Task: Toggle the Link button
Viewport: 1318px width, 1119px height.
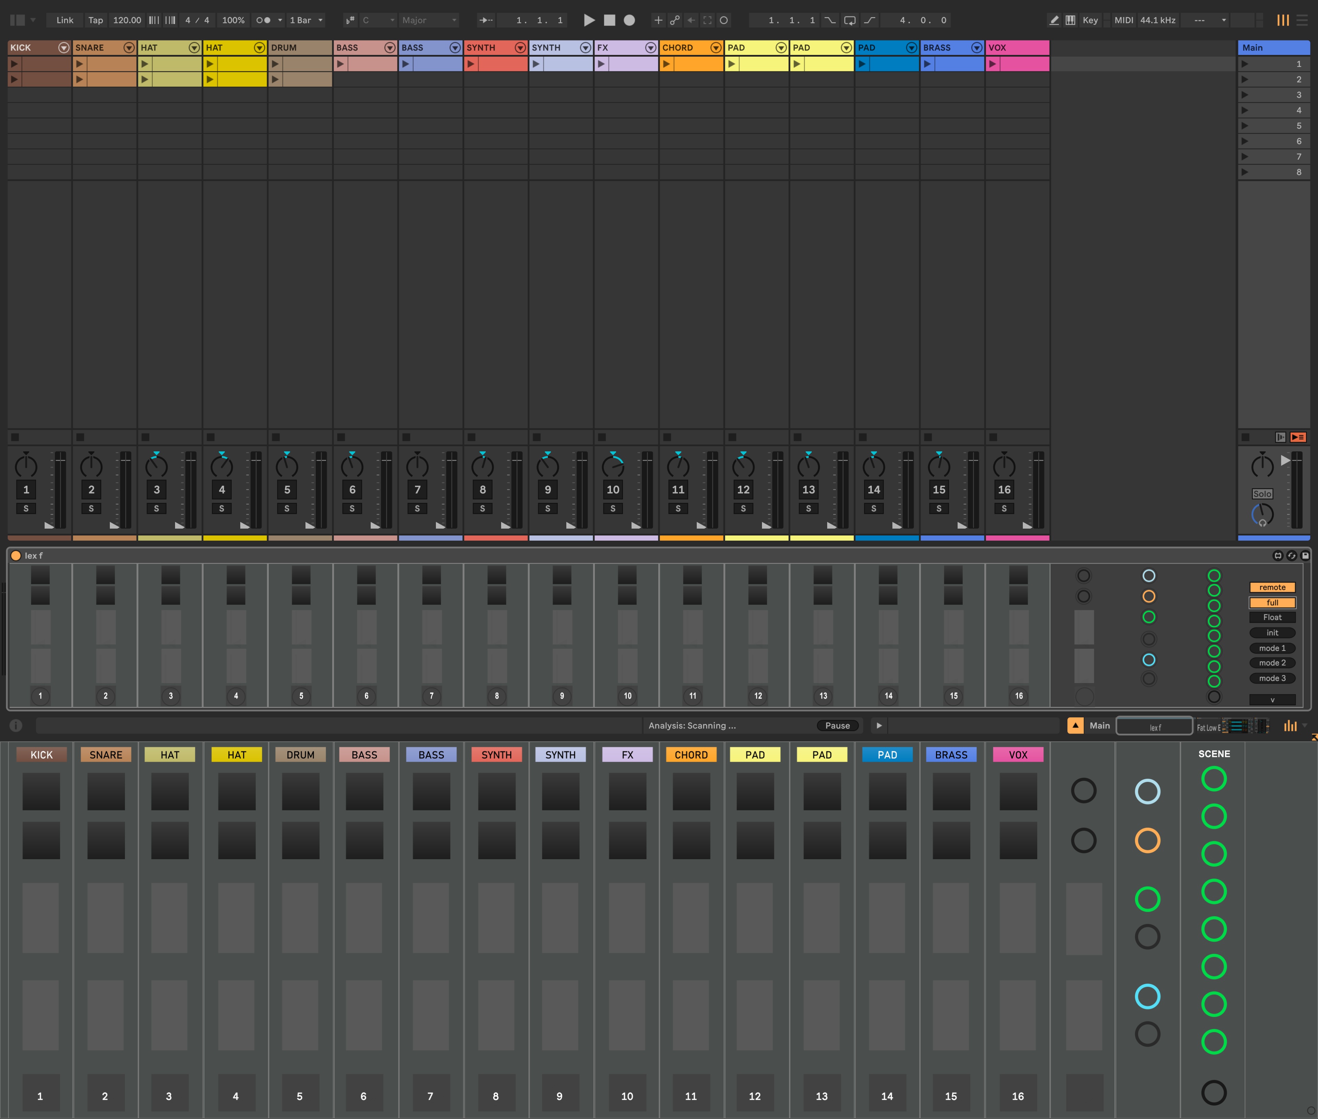Action: pyautogui.click(x=65, y=20)
